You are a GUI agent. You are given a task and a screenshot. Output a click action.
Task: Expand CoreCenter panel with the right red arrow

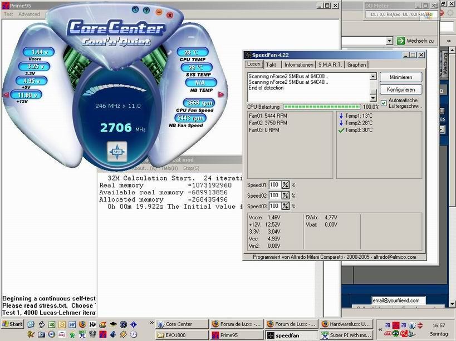221,94
